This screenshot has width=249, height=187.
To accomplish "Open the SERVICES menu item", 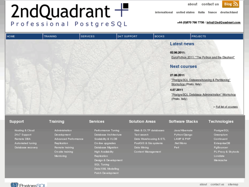I will coord(98,36).
